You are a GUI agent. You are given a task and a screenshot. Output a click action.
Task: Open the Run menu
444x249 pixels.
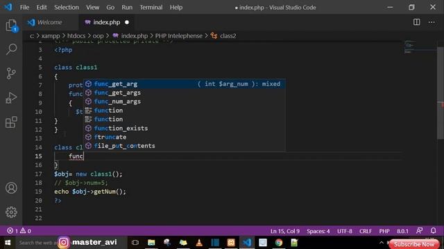(127, 8)
